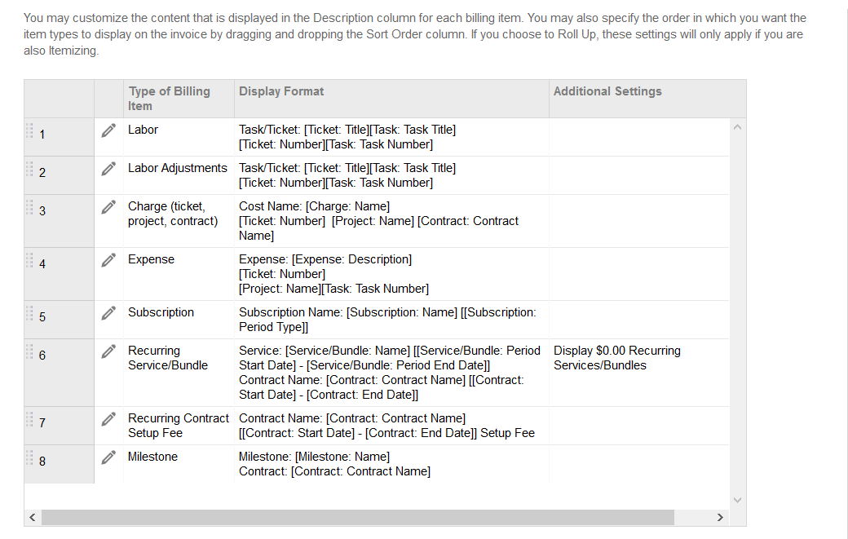Click the horizontal scrollbar thumb

pyautogui.click(x=357, y=518)
